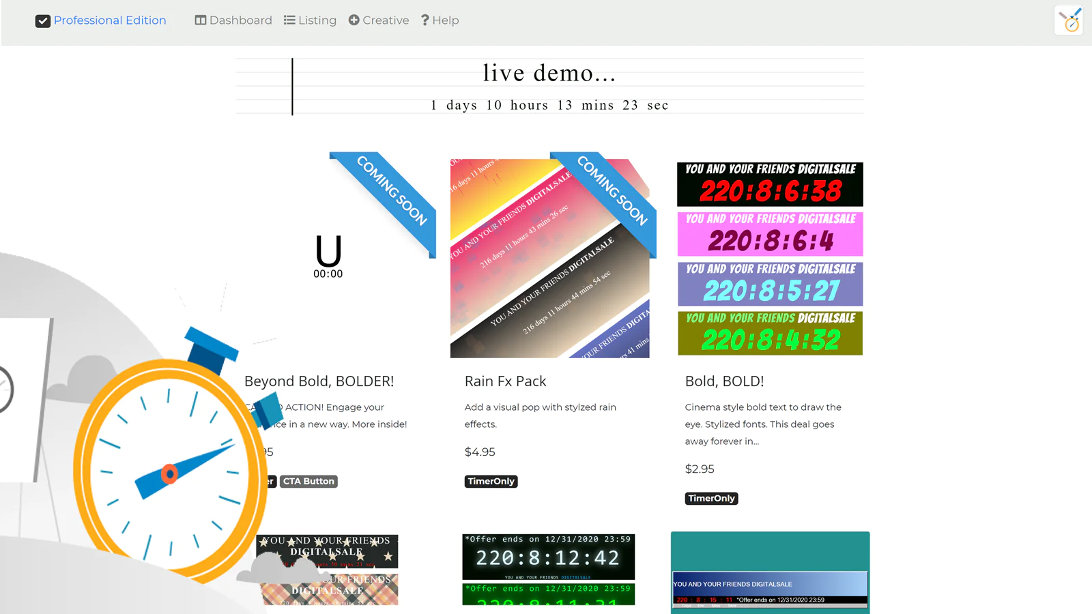Select the red 220:8:6:38 timer preview

[x=770, y=184]
